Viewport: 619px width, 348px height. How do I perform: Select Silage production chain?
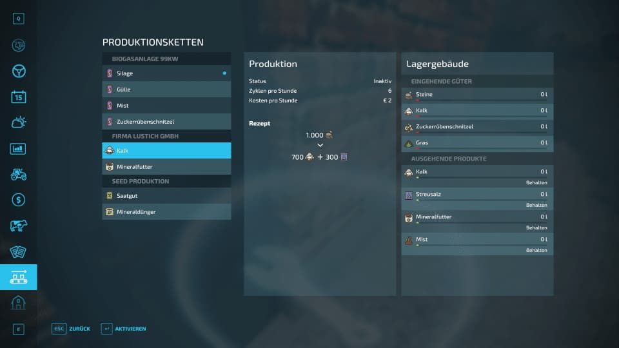166,73
